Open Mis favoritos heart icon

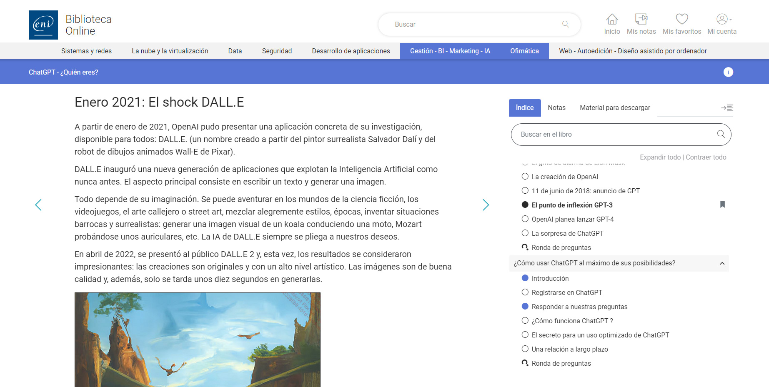(x=682, y=19)
